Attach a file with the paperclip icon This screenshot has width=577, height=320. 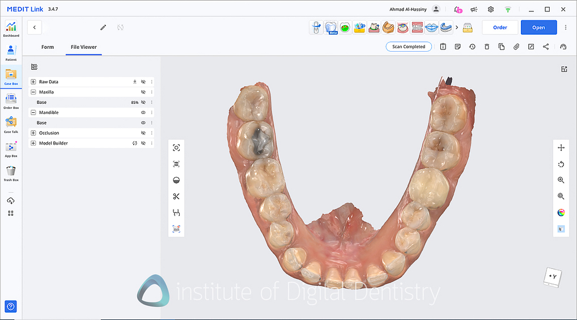pos(516,47)
